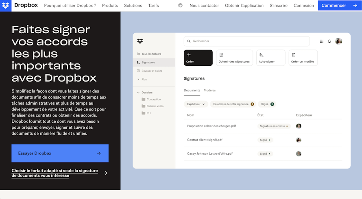Click the Connexion link
The image size is (362, 199).
click(303, 5)
